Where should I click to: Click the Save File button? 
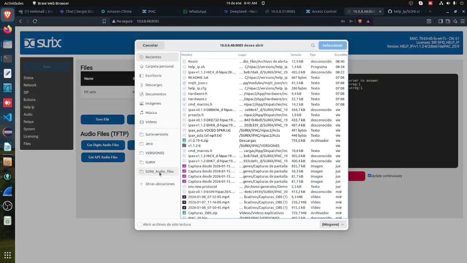click(103, 119)
